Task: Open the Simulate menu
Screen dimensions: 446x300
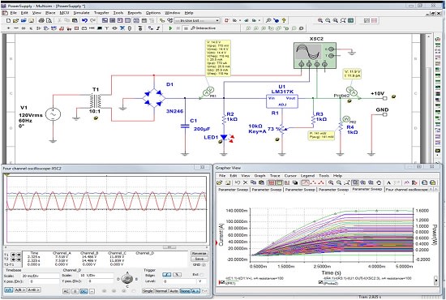Action: point(81,13)
